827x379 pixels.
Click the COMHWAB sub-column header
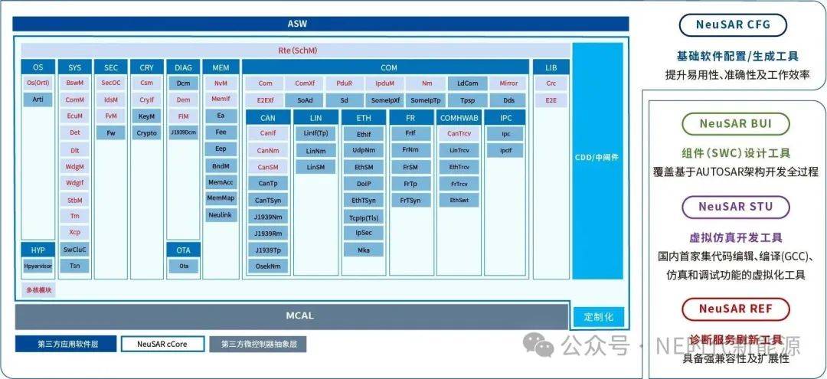coord(459,118)
